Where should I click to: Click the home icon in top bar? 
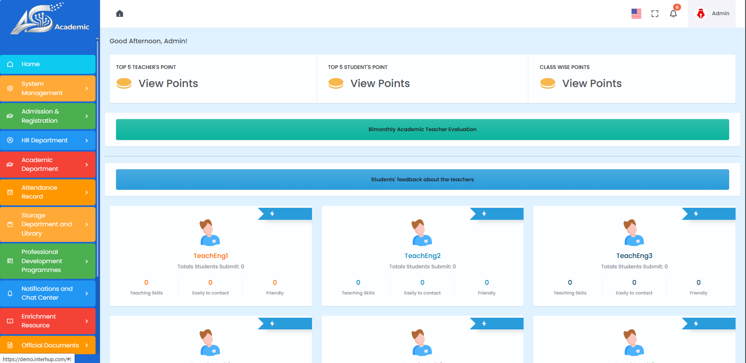(x=119, y=14)
